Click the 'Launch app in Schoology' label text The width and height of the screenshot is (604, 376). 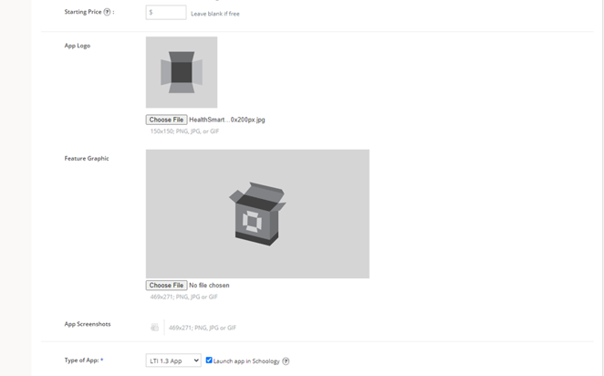click(246, 361)
